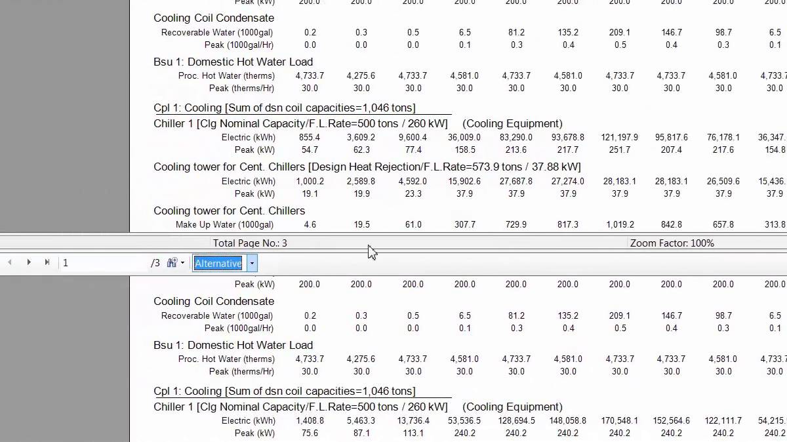Click chiller electric value 3,609.2
Screen dimensions: 787x442
click(361, 137)
